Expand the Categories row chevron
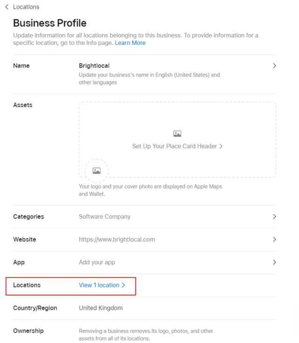The height and width of the screenshot is (343, 299). click(274, 217)
